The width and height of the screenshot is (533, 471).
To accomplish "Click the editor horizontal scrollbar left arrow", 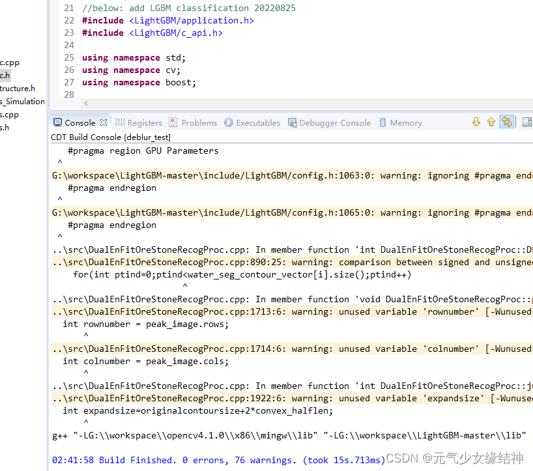I will (x=86, y=104).
